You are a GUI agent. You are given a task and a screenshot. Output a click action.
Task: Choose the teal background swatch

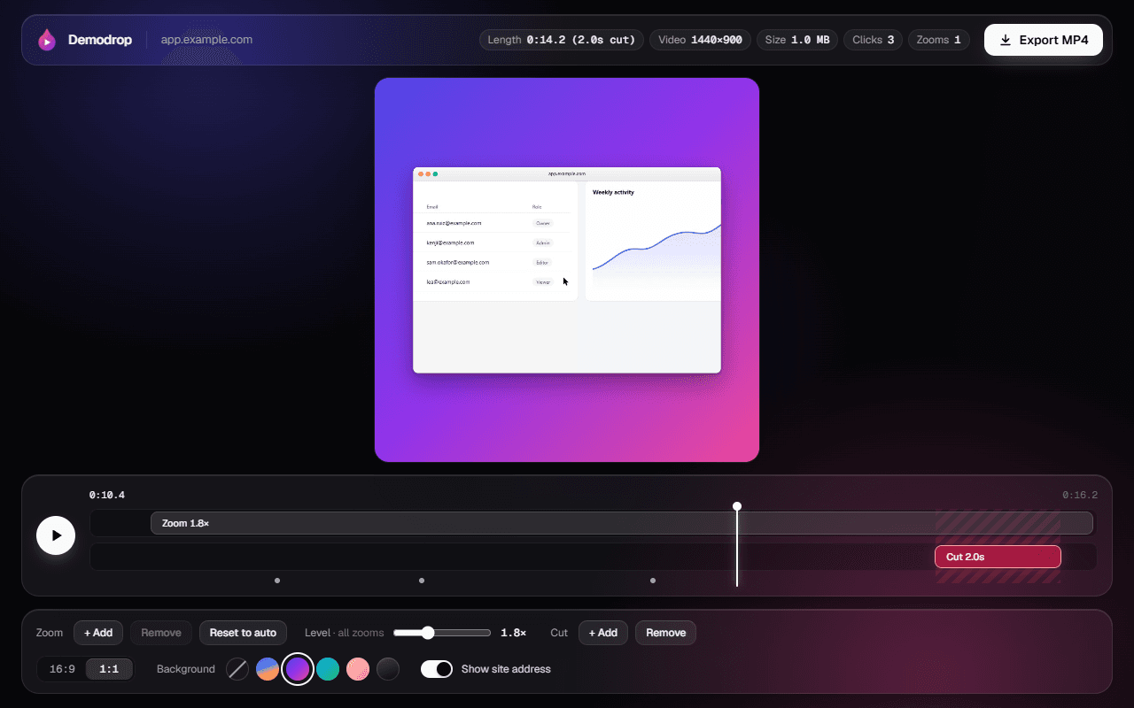(x=328, y=669)
